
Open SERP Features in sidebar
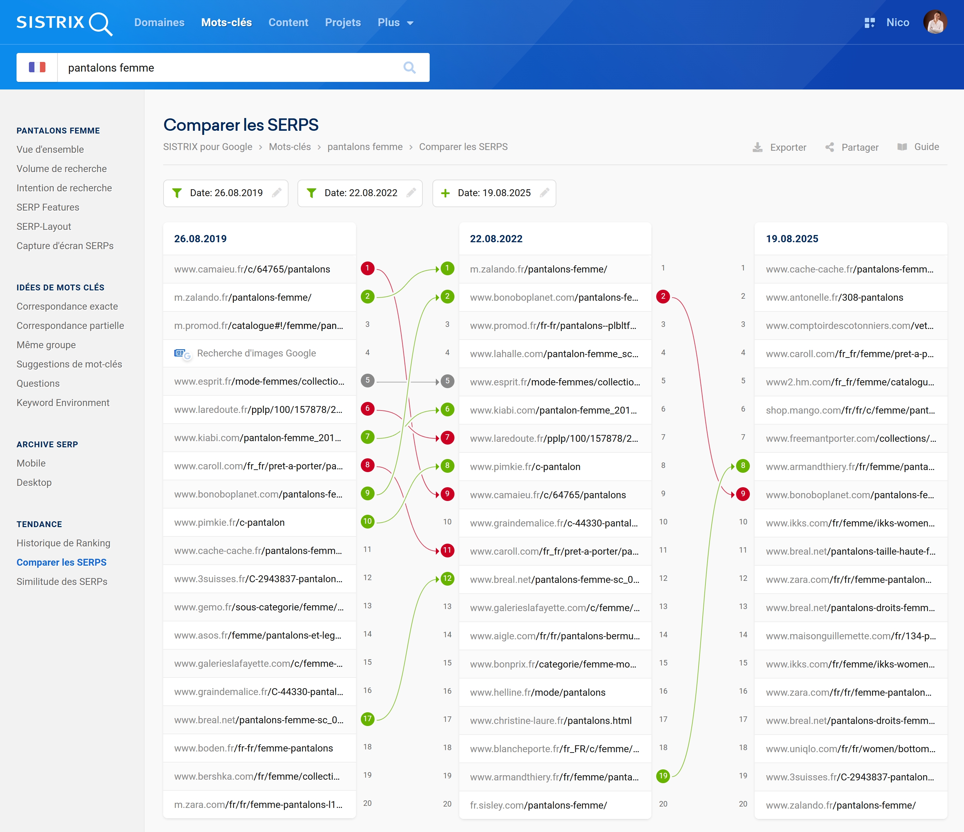point(48,207)
